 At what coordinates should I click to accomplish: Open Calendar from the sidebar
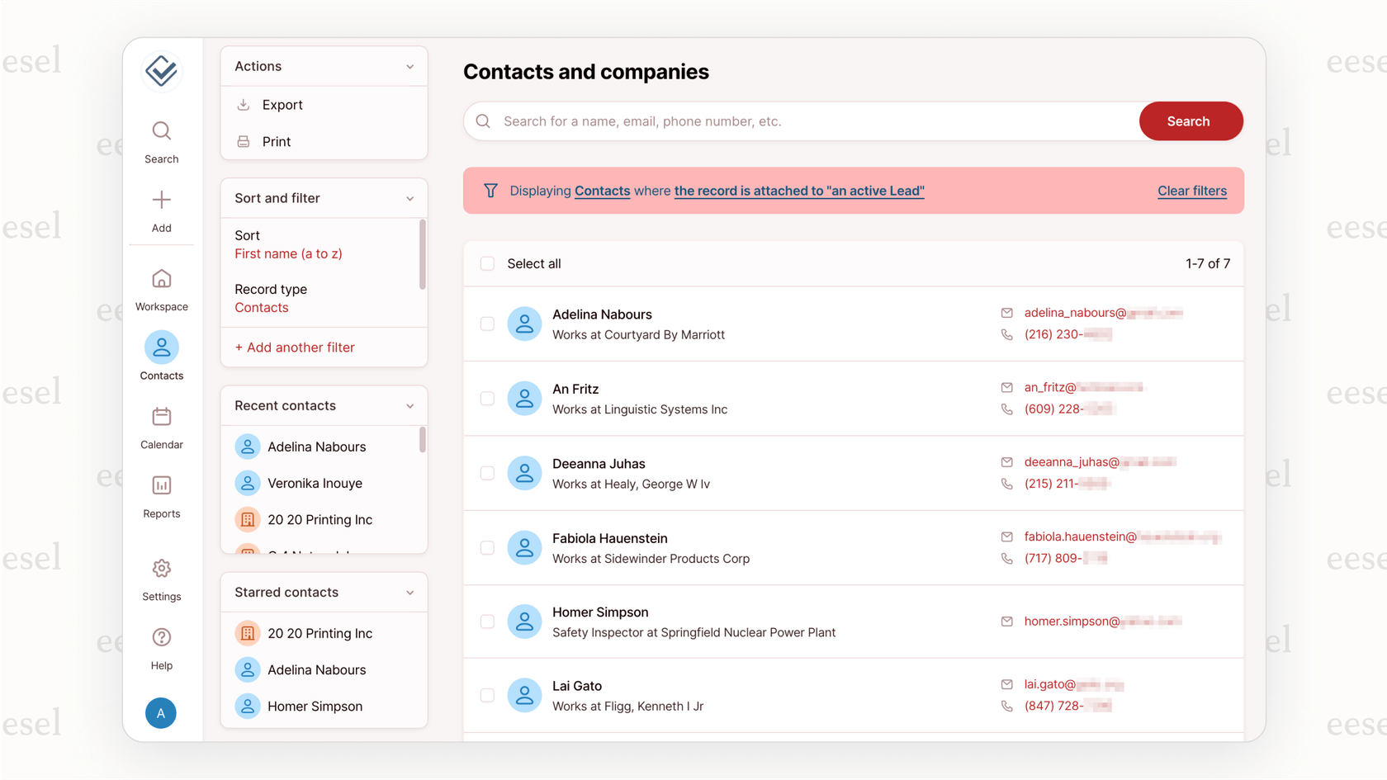click(161, 418)
